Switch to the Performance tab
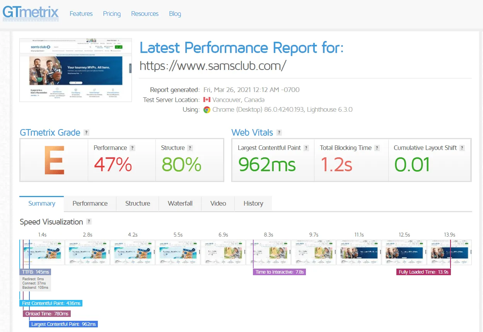The image size is (483, 332). 90,203
